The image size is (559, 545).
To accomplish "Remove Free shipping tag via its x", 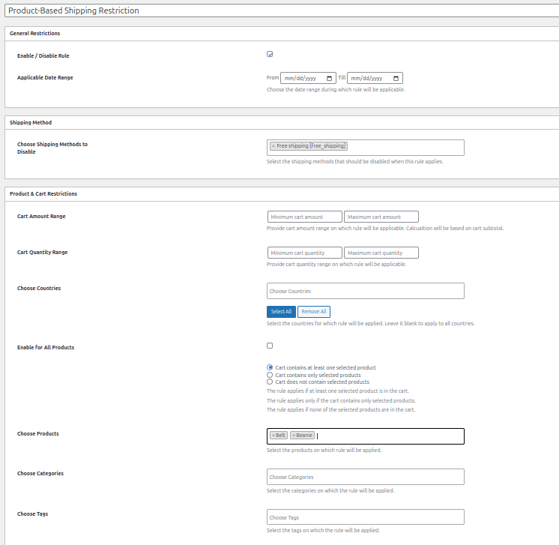I will pyautogui.click(x=274, y=146).
